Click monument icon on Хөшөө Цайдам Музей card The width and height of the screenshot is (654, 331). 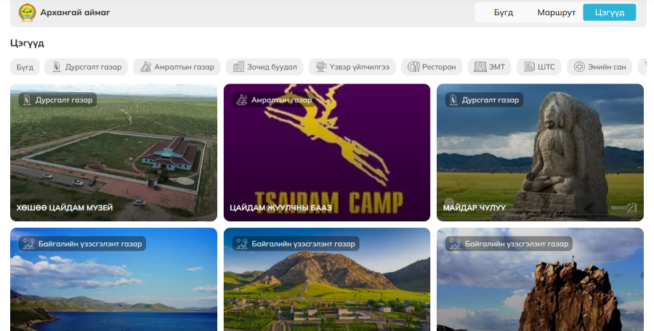[27, 100]
